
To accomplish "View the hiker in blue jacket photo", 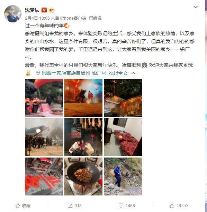I will coord(123,176).
